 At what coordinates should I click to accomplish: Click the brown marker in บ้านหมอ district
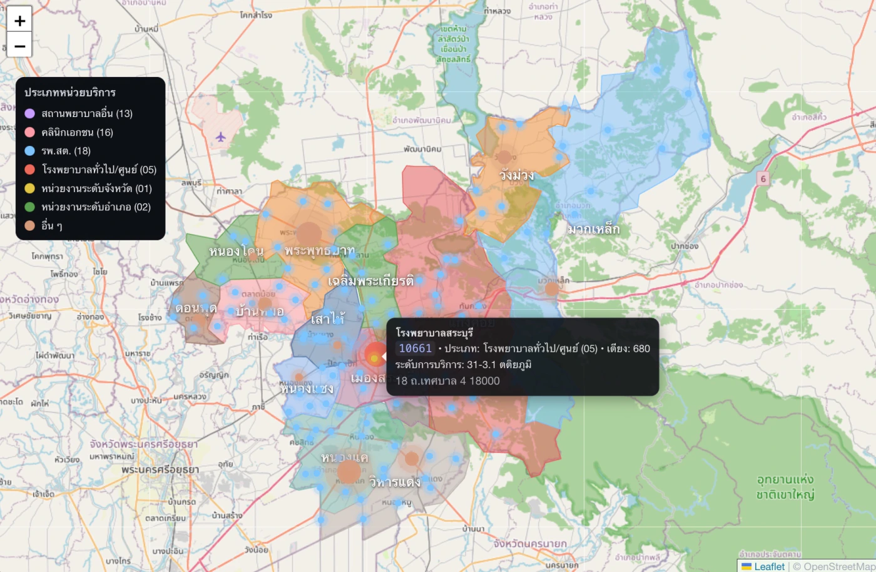(x=265, y=305)
